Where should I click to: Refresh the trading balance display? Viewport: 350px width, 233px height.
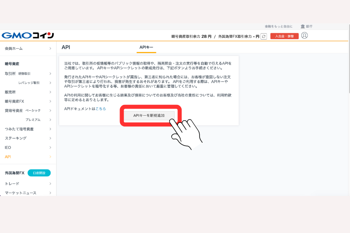[x=263, y=37]
